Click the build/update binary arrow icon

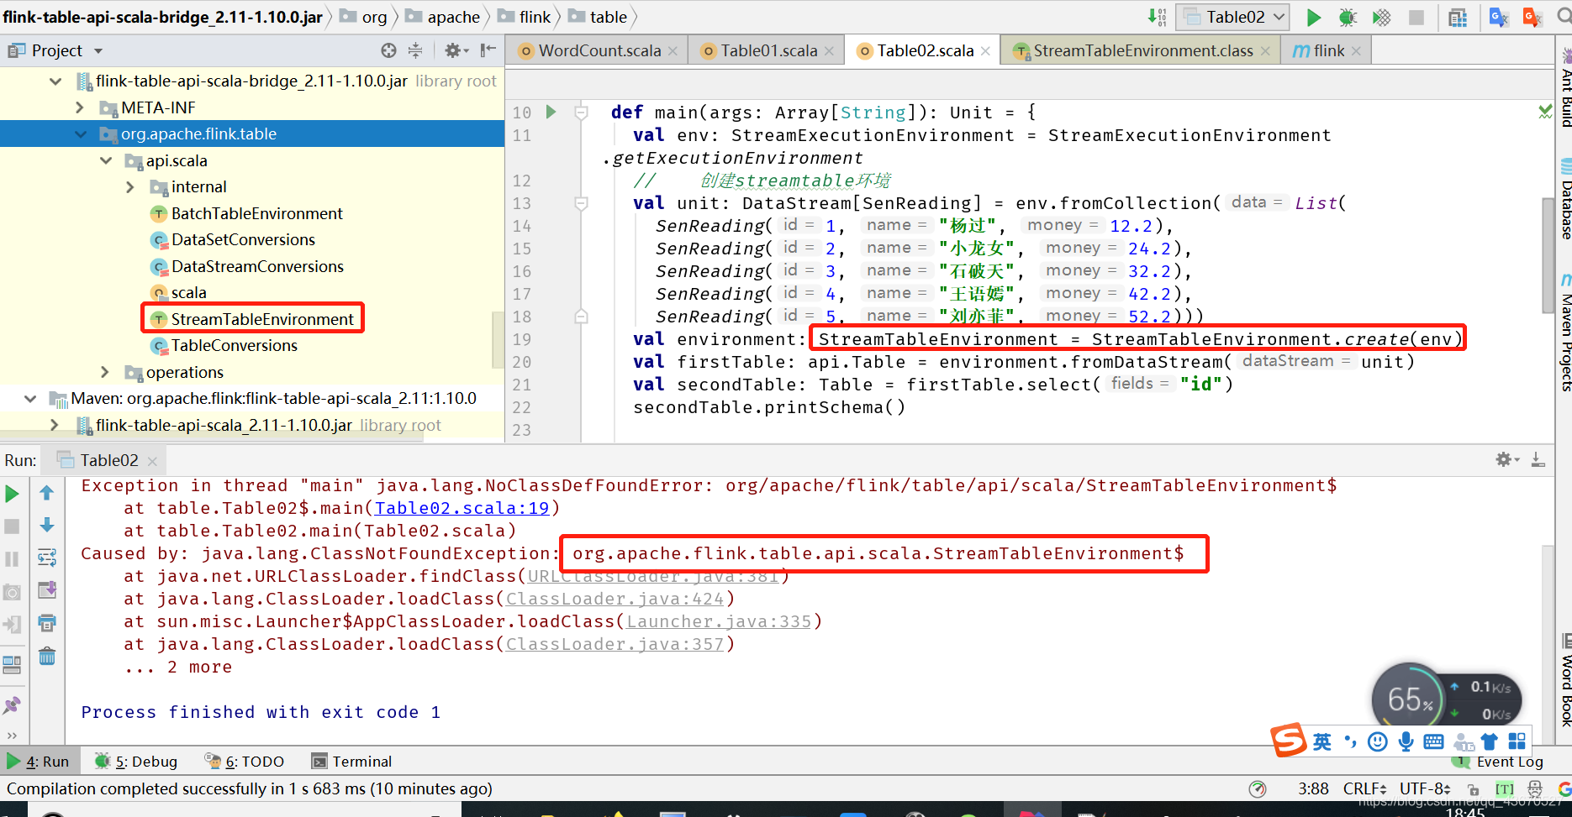(1157, 17)
